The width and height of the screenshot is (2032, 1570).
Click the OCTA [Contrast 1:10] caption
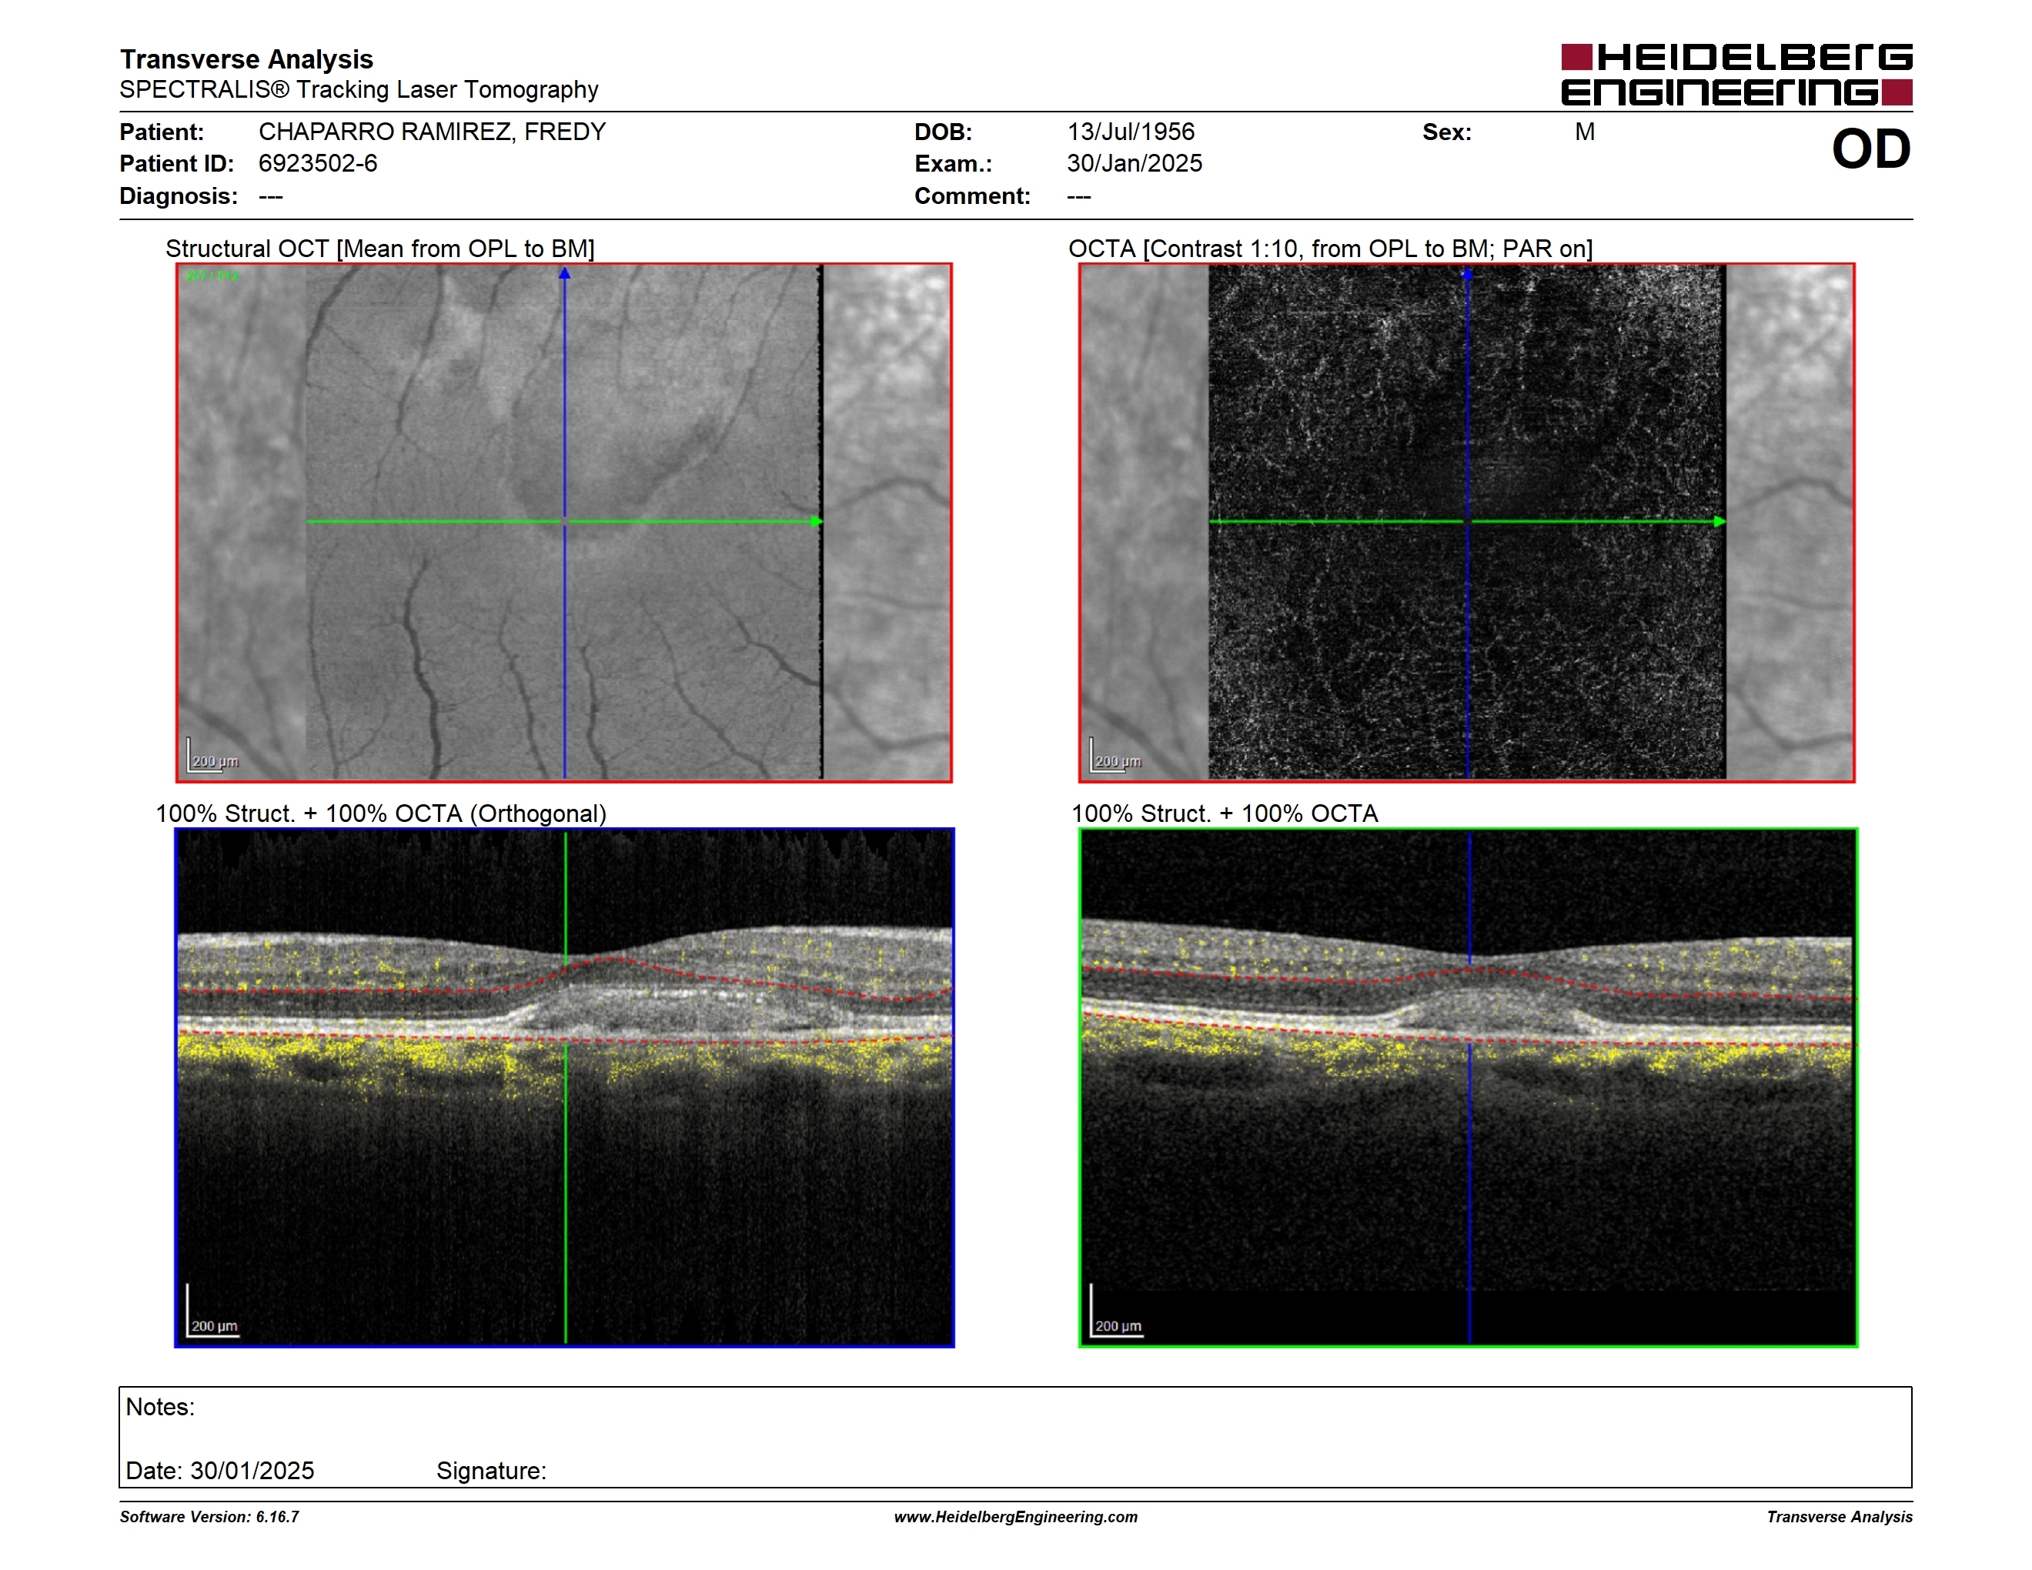click(x=1329, y=249)
